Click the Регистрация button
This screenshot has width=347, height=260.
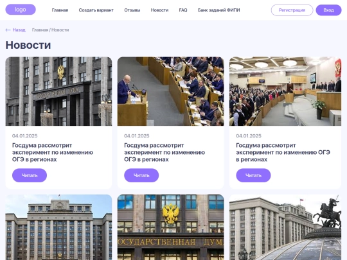coord(292,10)
